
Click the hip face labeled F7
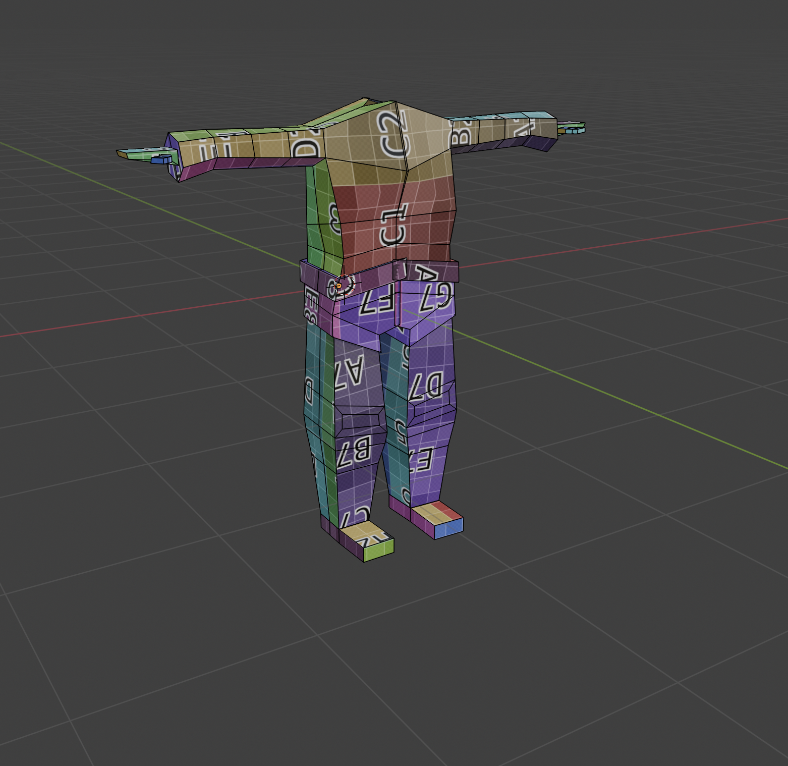(377, 299)
